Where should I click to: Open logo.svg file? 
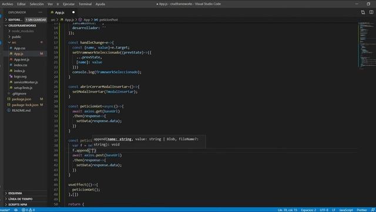click(20, 77)
